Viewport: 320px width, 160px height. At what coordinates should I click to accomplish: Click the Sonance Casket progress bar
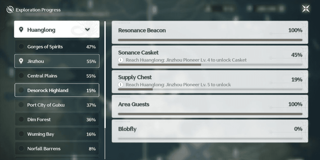click(210, 65)
